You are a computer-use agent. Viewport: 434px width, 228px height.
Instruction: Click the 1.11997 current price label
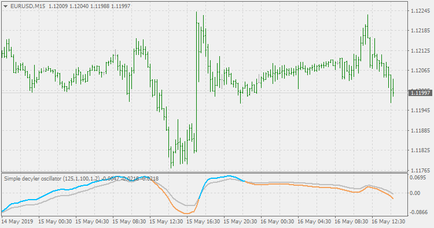pyautogui.click(x=420, y=93)
